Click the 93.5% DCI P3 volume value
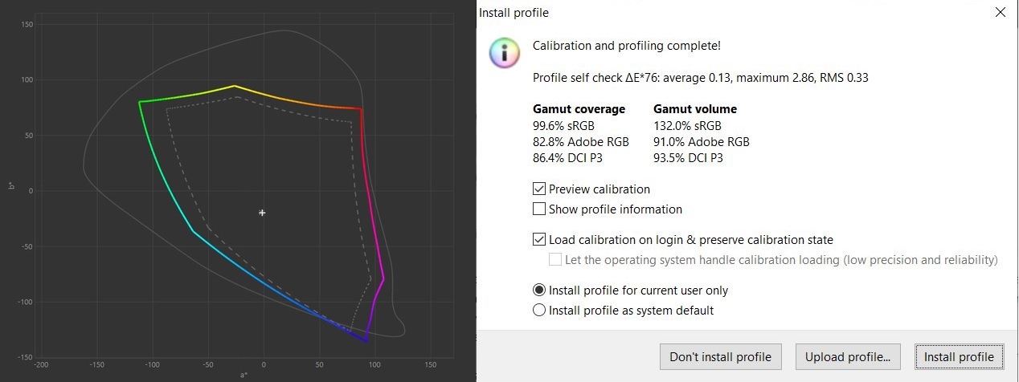This screenshot has height=382, width=1019. point(689,158)
